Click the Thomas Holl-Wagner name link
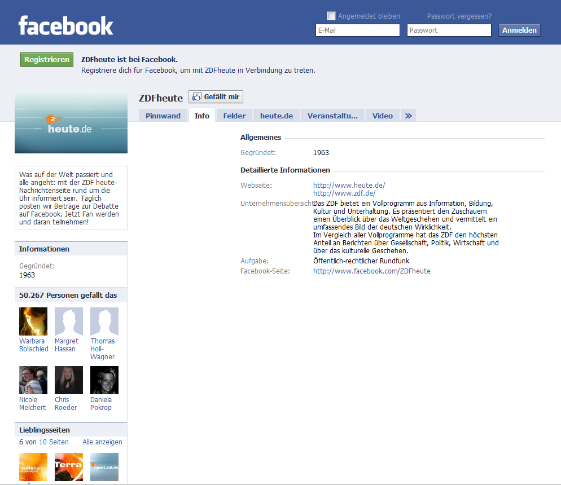The image size is (561, 485). [103, 349]
